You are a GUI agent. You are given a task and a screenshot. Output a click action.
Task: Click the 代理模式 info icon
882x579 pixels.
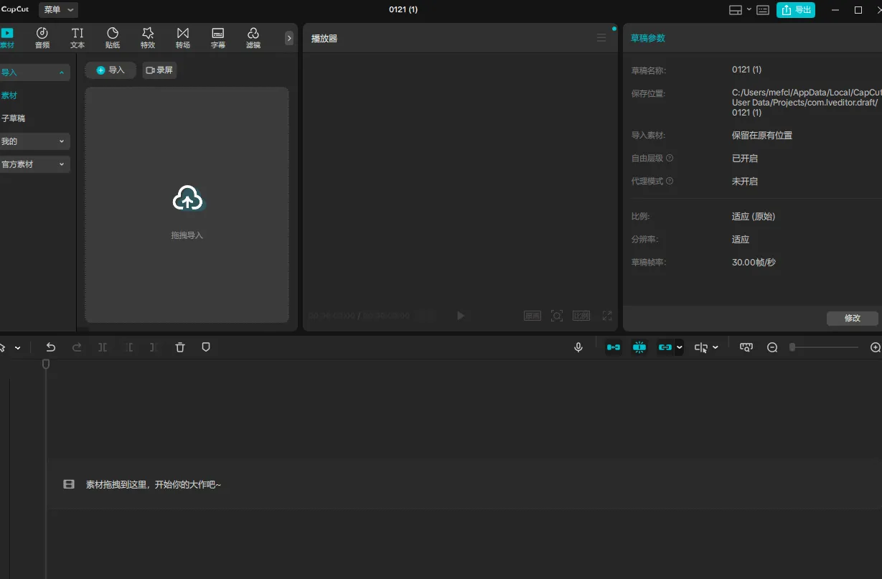(x=670, y=181)
